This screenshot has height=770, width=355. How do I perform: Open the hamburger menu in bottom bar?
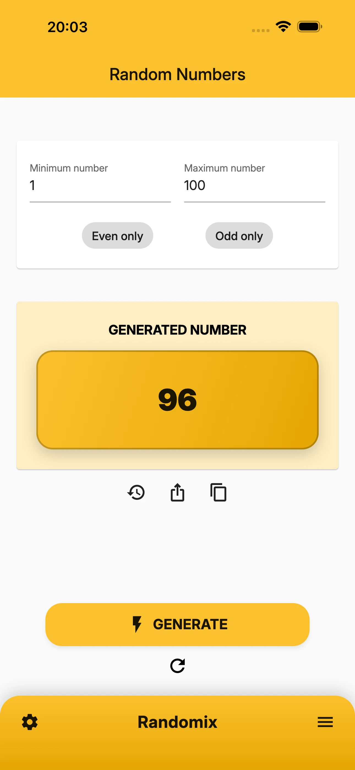click(x=325, y=722)
